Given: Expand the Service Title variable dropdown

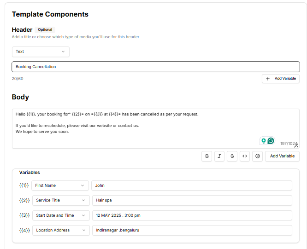Looking at the screenshot, I should tap(61, 200).
